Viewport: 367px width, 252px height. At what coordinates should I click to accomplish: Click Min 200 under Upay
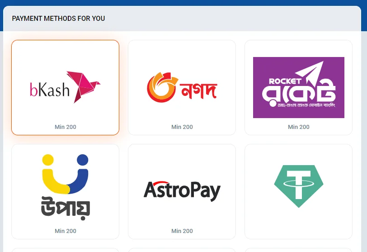pyautogui.click(x=65, y=231)
